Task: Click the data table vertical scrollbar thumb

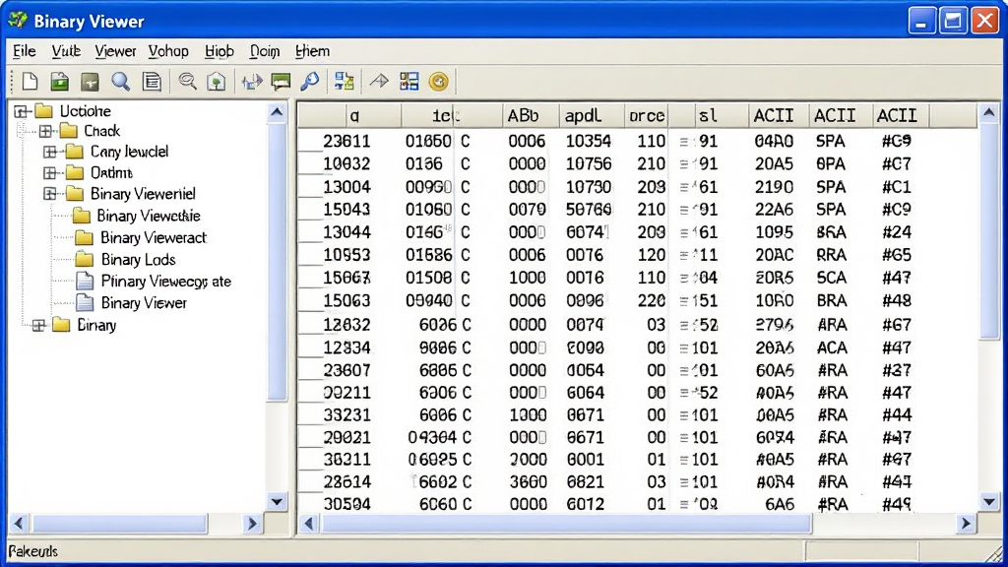Action: pyautogui.click(x=988, y=231)
